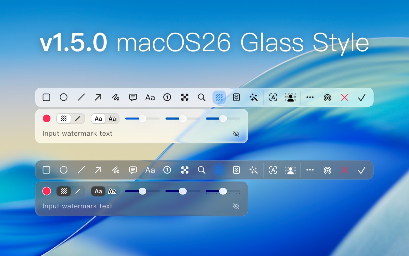The height and width of the screenshot is (256, 409).
Task: Click the person cutout icon in light toolbar
Action: [290, 97]
